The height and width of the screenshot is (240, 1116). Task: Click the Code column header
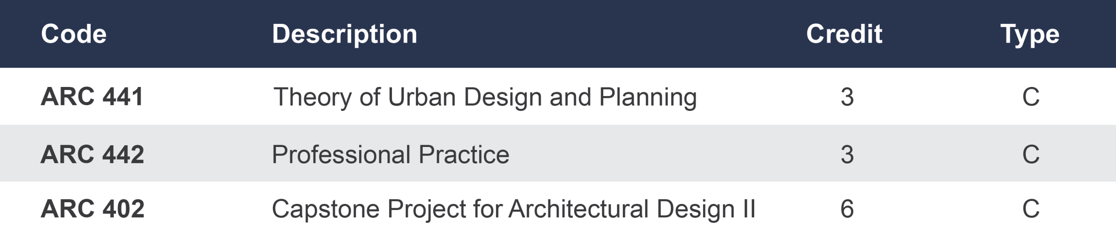[74, 34]
